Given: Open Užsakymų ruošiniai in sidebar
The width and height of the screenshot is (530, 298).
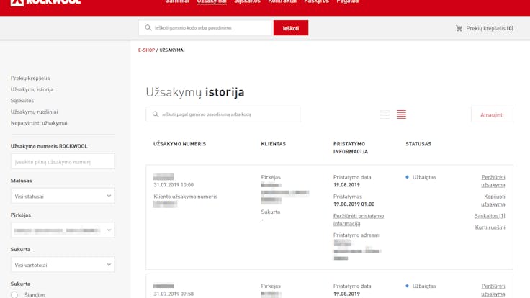Looking at the screenshot, I should click(34, 112).
